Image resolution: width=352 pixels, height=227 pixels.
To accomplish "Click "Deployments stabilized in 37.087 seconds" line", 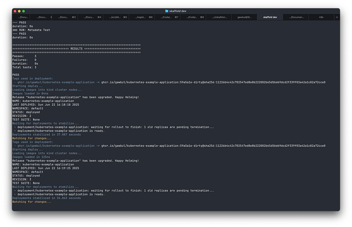I will coord(46,134).
